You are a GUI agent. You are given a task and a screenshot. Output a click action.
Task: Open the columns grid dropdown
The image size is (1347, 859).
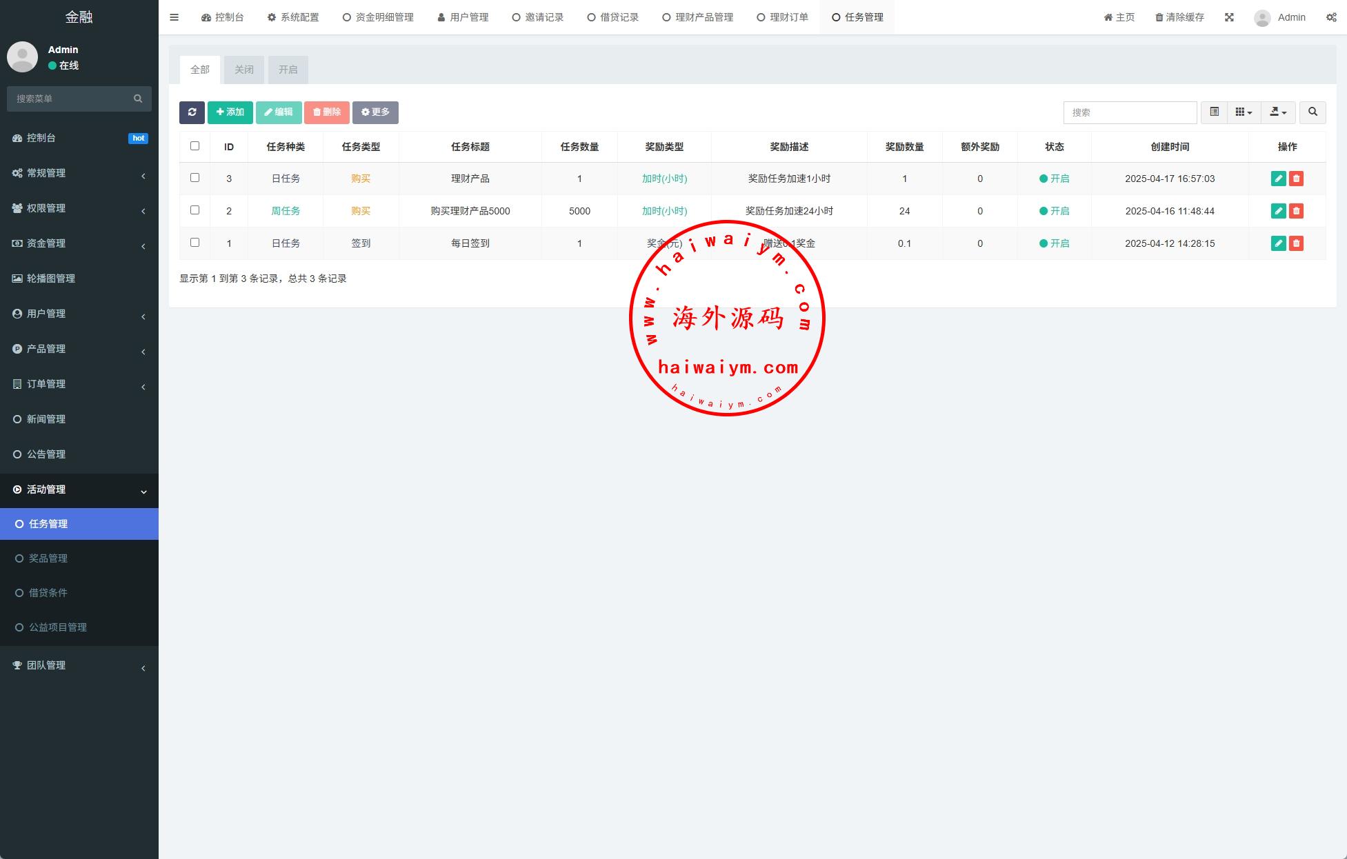coord(1244,112)
